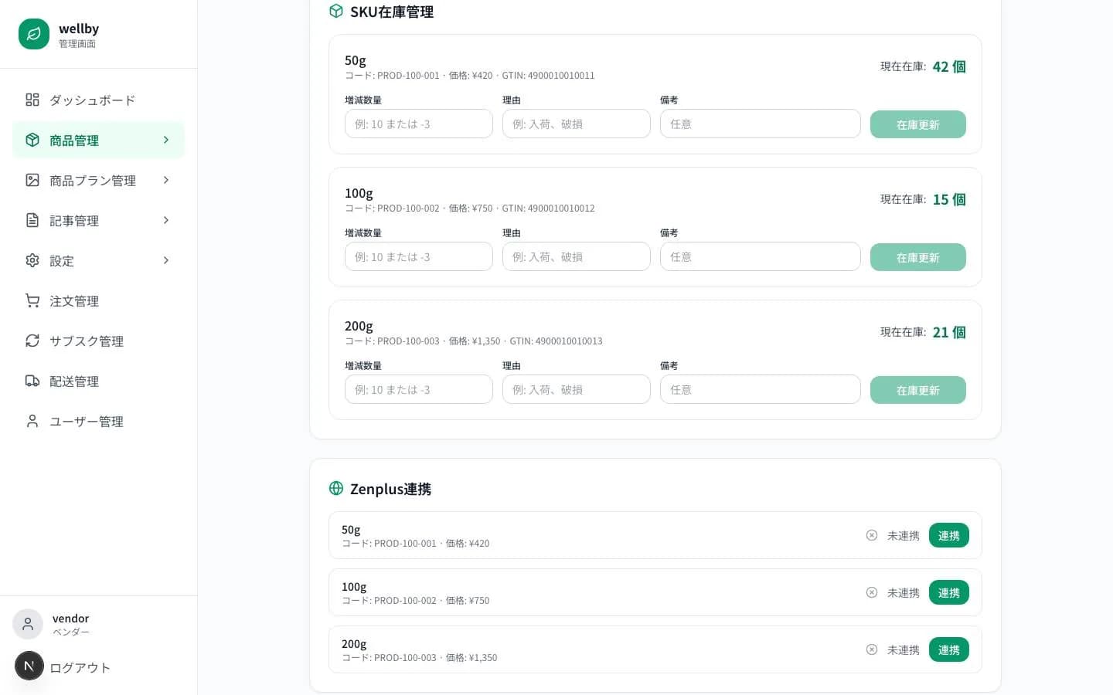Click the サブスク管理 refresh icon
The image size is (1113, 695).
32,341
